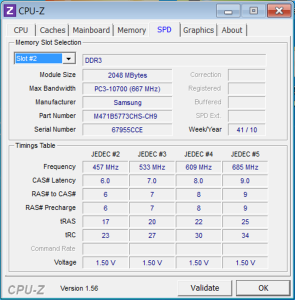Click the Validate button
This screenshot has width=295, height=300.
coord(204,288)
